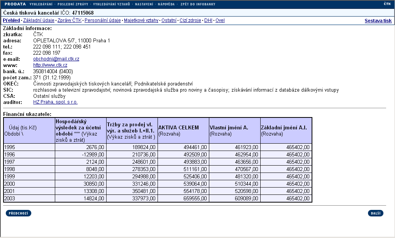Select the Ostatní tab
The width and height of the screenshot is (395, 238).
(x=169, y=20)
